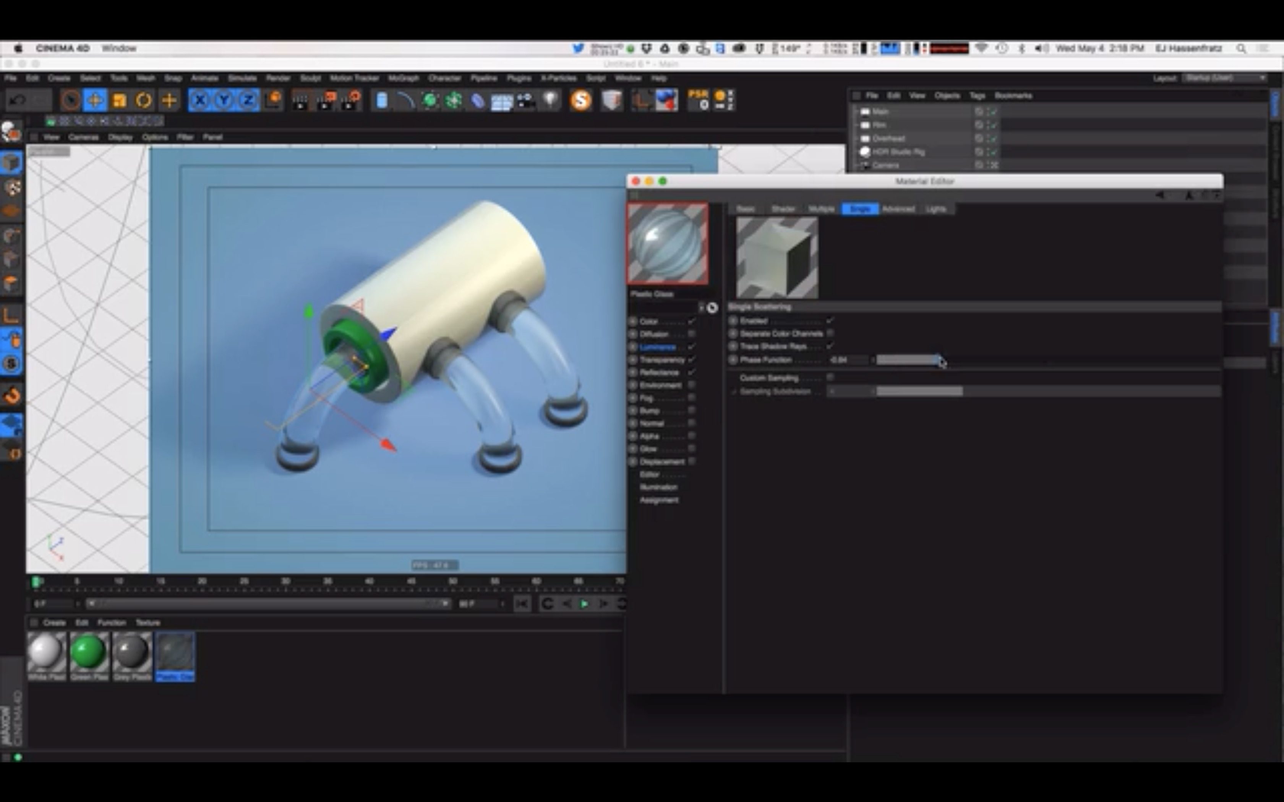Image resolution: width=1284 pixels, height=802 pixels.
Task: Switch to Lights tab in Material Editor
Action: (936, 209)
